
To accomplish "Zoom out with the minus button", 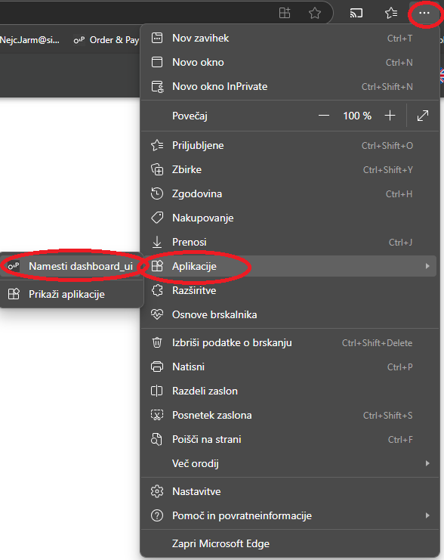I will click(324, 116).
